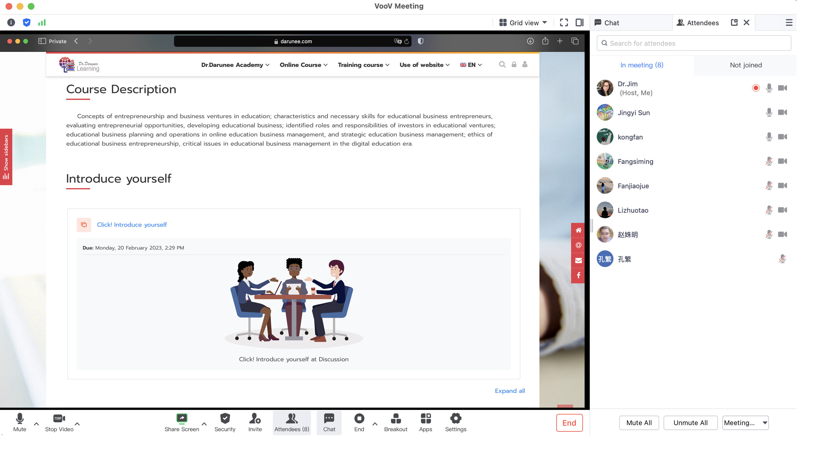The width and height of the screenshot is (821, 452).
Task: Expand Online Course menu
Action: click(303, 65)
